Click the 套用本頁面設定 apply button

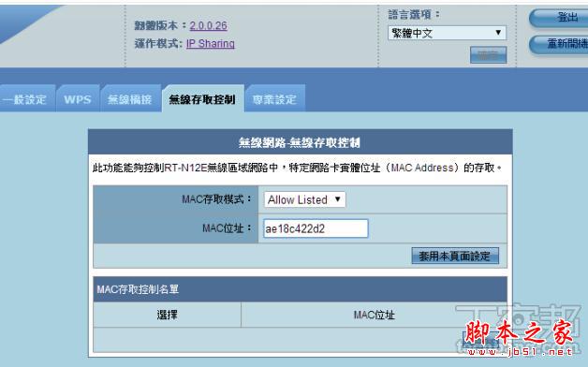coord(455,256)
